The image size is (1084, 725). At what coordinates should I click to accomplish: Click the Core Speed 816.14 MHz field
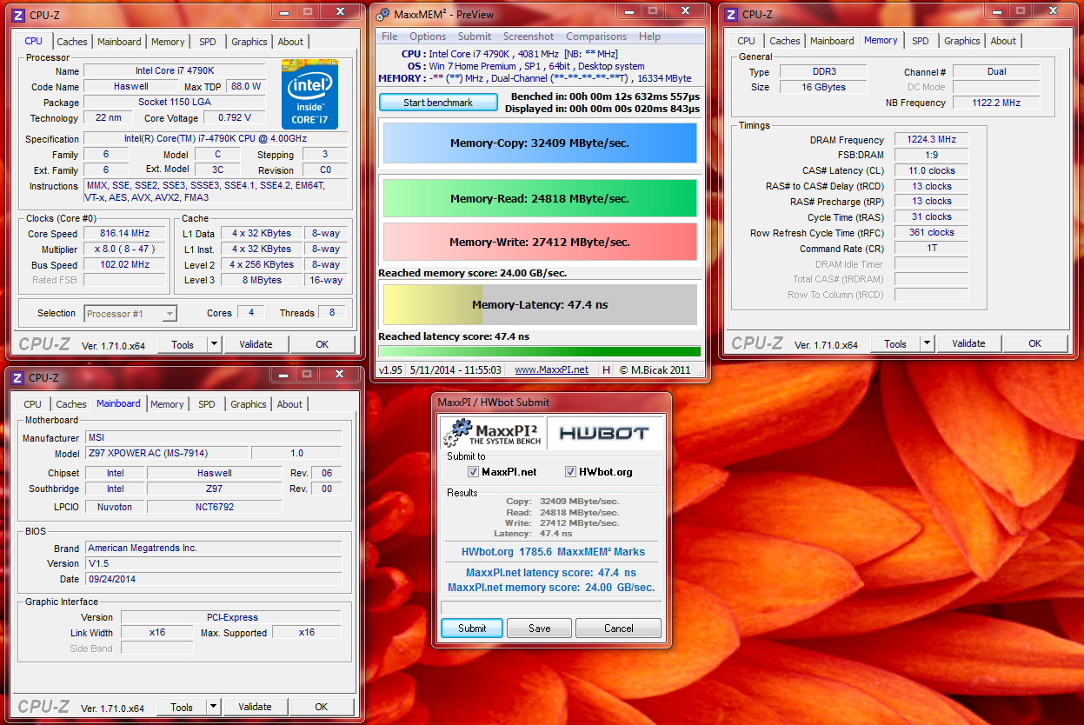(123, 234)
